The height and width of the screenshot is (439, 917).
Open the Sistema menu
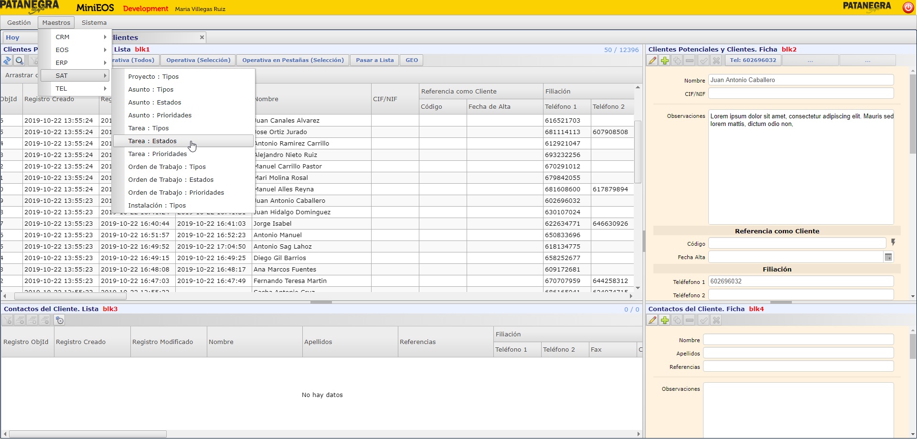(94, 22)
